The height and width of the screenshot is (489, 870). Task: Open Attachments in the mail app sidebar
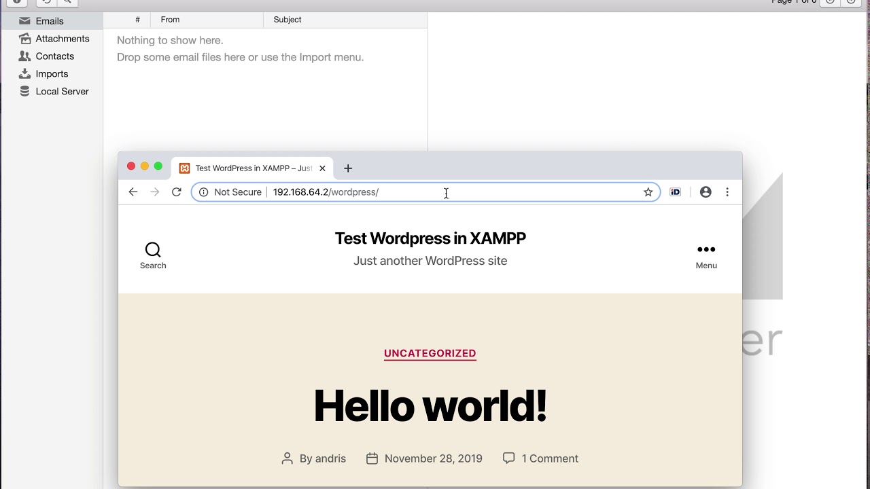pos(63,39)
